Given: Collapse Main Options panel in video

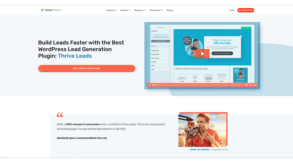Looking at the screenshot, I should tap(160, 31).
